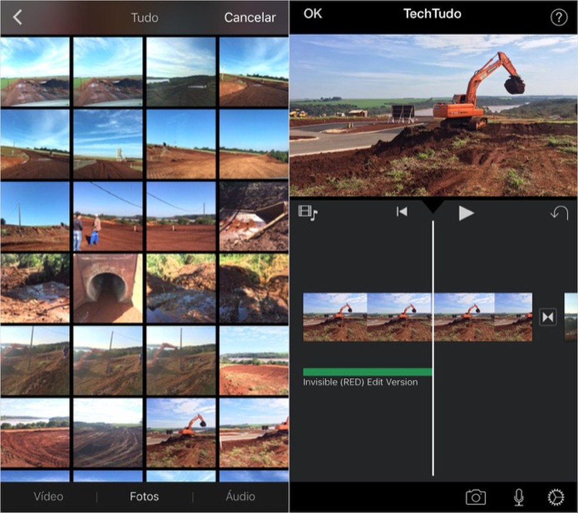This screenshot has width=578, height=513.
Task: Tap OK to finish editing
Action: tap(312, 14)
